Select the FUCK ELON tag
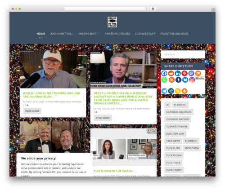Viewport: 225px width, 190px height. [173, 148]
